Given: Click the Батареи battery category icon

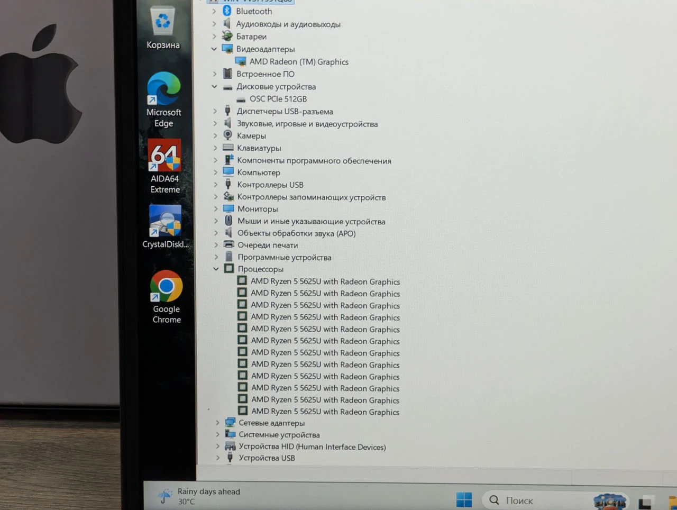Looking at the screenshot, I should [x=227, y=36].
